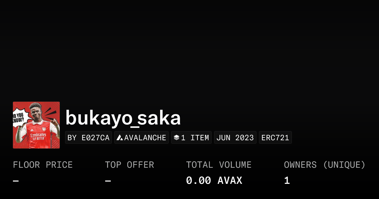The width and height of the screenshot is (379, 199).
Task: Click the JUN 2023 creation date badge
Action: (235, 137)
